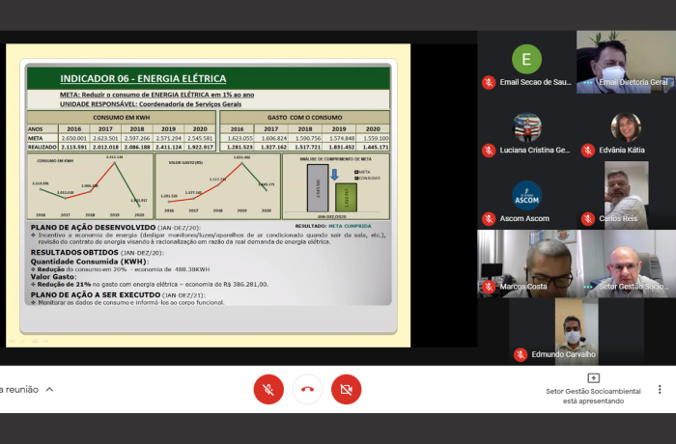676x444 pixels.
Task: Click the gray META bar in chart
Action: [318, 188]
